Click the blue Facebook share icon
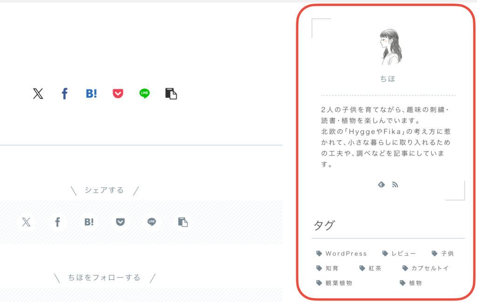Image resolution: width=477 pixels, height=302 pixels. pos(64,94)
